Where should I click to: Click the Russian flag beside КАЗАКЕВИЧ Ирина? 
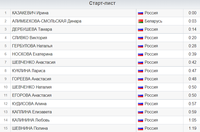pos(140,13)
